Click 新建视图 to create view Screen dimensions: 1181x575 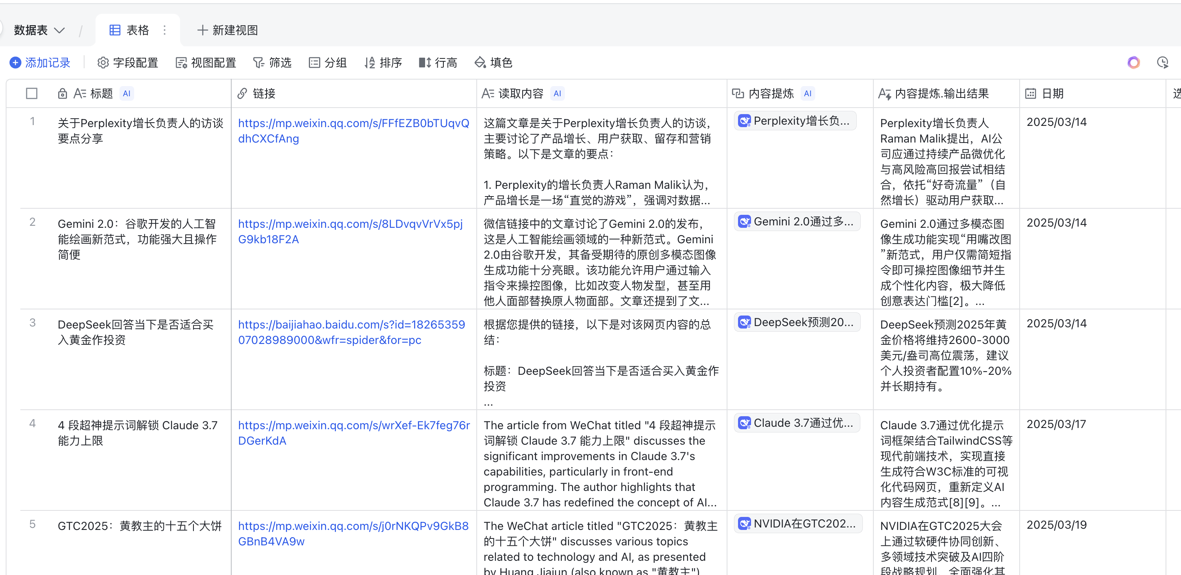[228, 30]
